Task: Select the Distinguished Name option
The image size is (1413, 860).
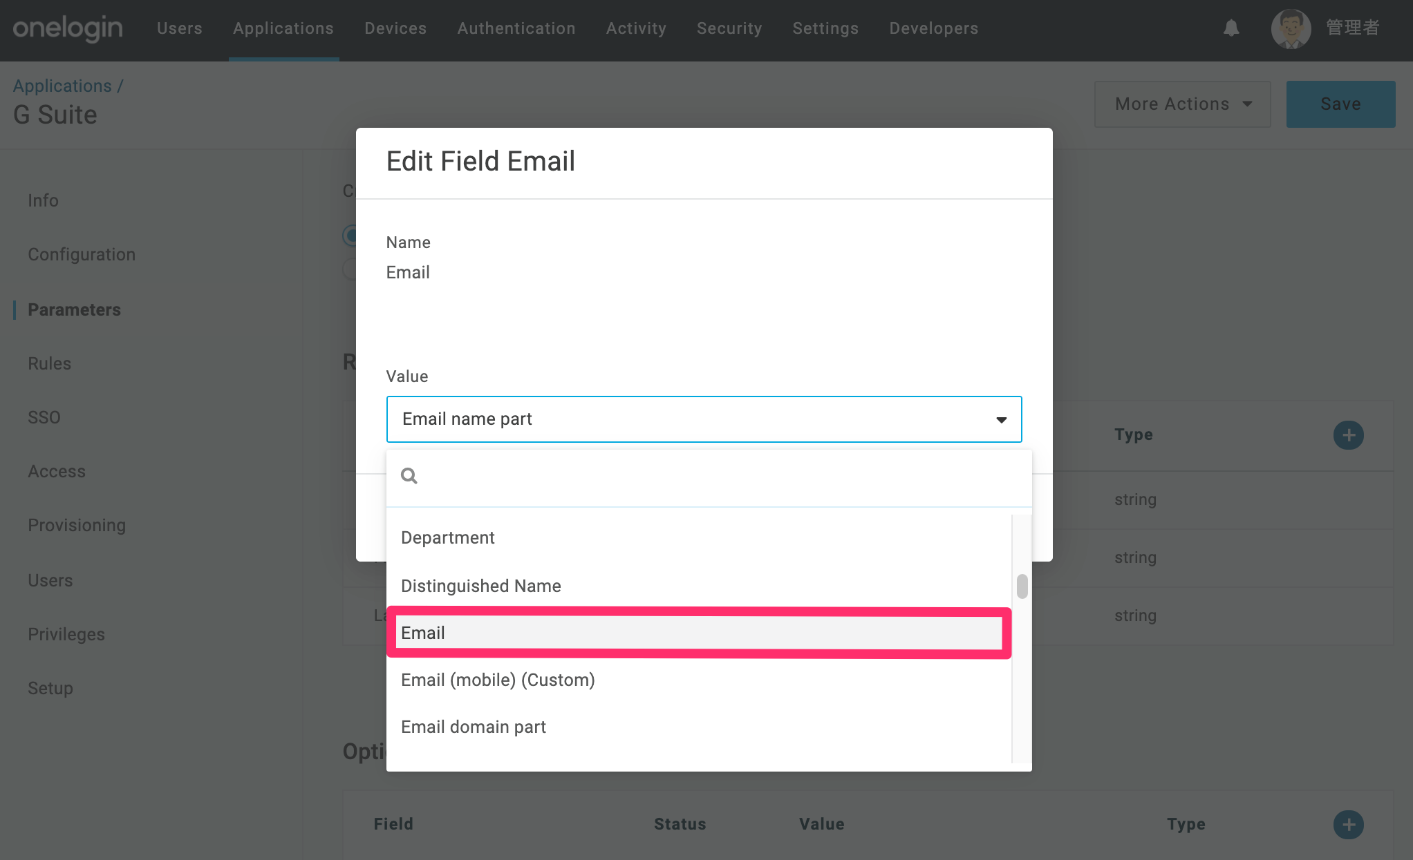Action: (698, 586)
